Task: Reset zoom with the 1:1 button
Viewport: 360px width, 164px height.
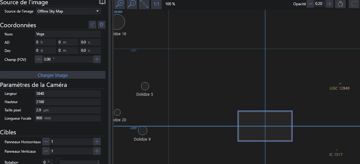Action: coord(156,4)
